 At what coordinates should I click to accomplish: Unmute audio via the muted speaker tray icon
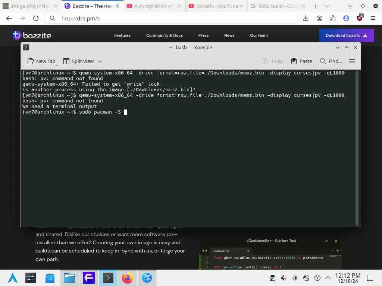[284, 278]
